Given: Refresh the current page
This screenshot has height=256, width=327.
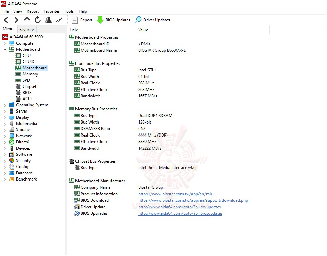Looking at the screenshot, I should [38, 20].
